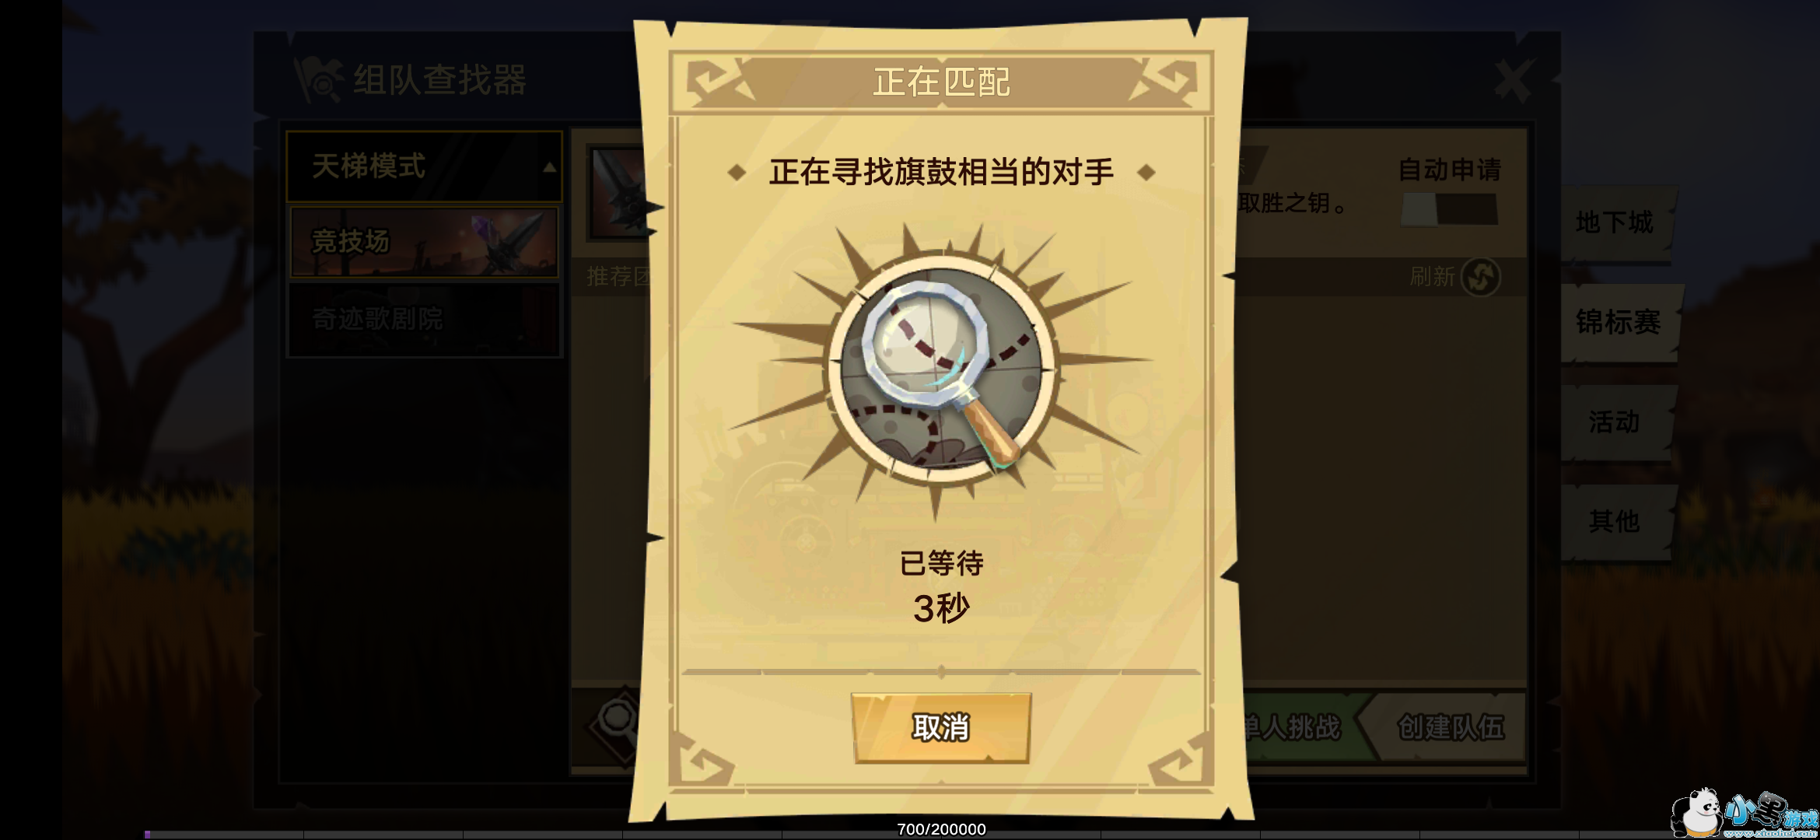Select the 竞技场 arena entry
This screenshot has width=1820, height=840.
[425, 242]
